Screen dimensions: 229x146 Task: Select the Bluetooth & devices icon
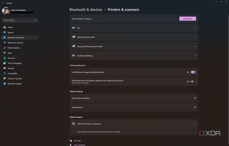pos(5,38)
